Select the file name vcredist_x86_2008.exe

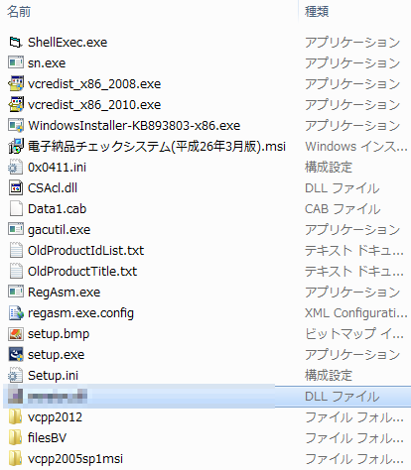[x=94, y=84]
